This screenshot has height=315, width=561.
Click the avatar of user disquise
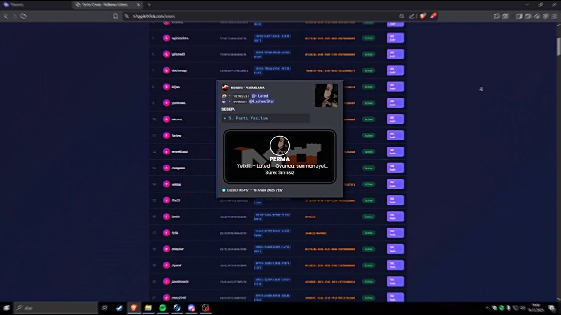166,249
